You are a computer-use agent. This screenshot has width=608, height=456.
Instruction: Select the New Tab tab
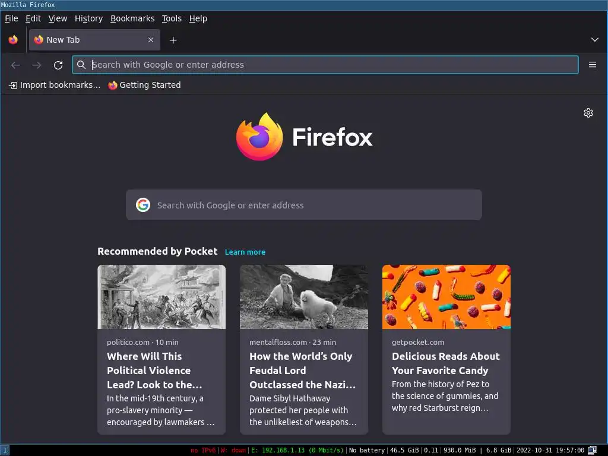[94, 40]
